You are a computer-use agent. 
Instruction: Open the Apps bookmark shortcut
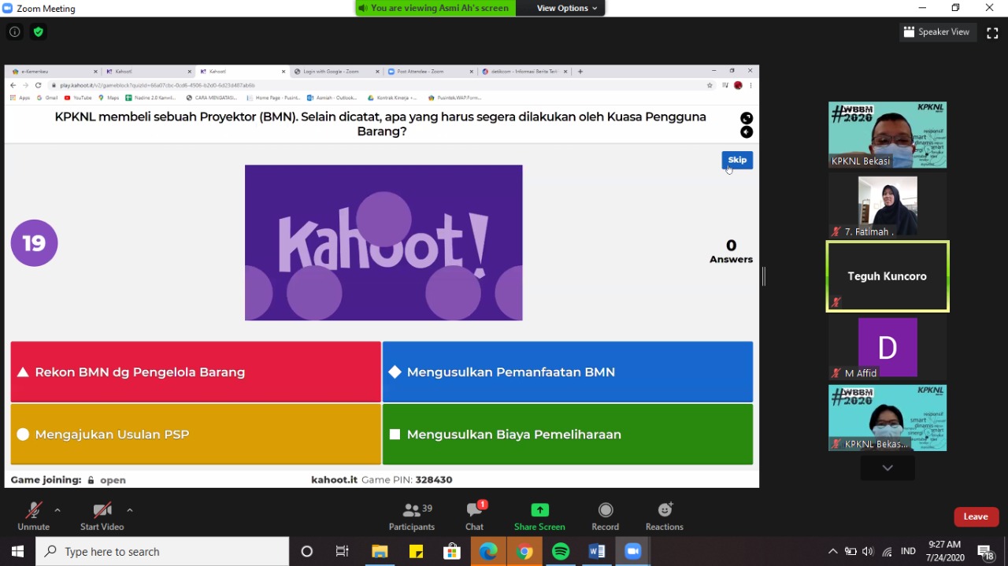pyautogui.click(x=20, y=98)
